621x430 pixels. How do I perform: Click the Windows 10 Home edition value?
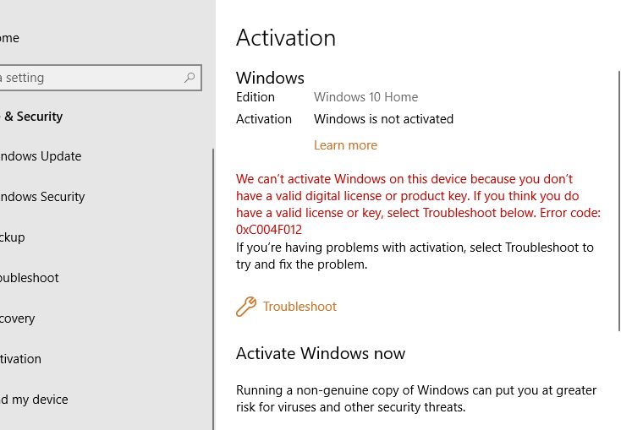[366, 97]
